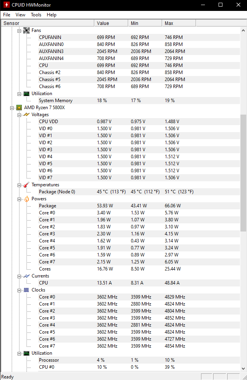Click the Clocks square-wave icon

pos(26,290)
